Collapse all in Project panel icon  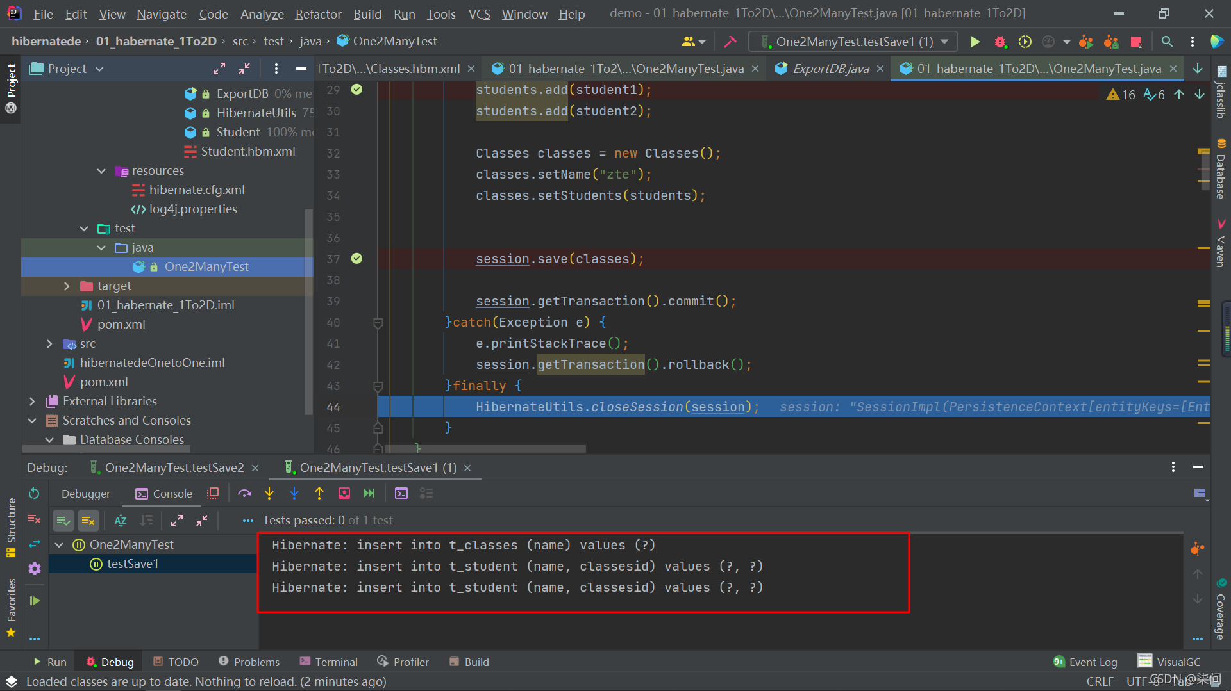point(244,69)
